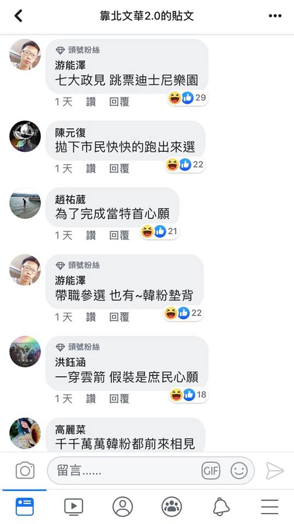Tap the camera icon to attach a photo
Screen dimensions: 294x524
[25, 471]
